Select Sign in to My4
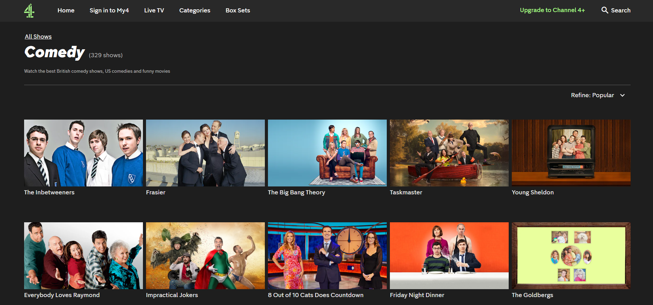653x305 pixels. click(109, 10)
